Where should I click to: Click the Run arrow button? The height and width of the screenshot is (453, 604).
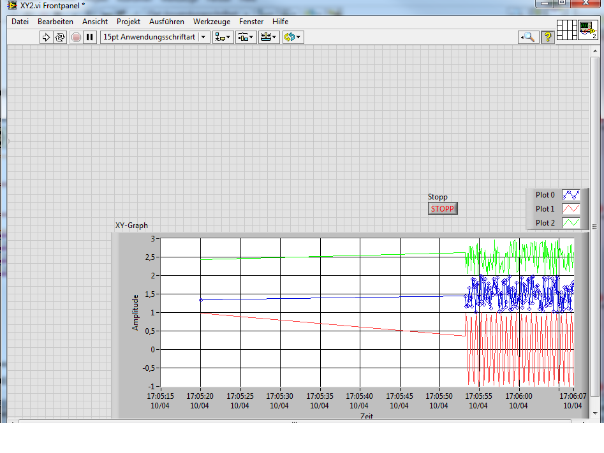point(46,37)
